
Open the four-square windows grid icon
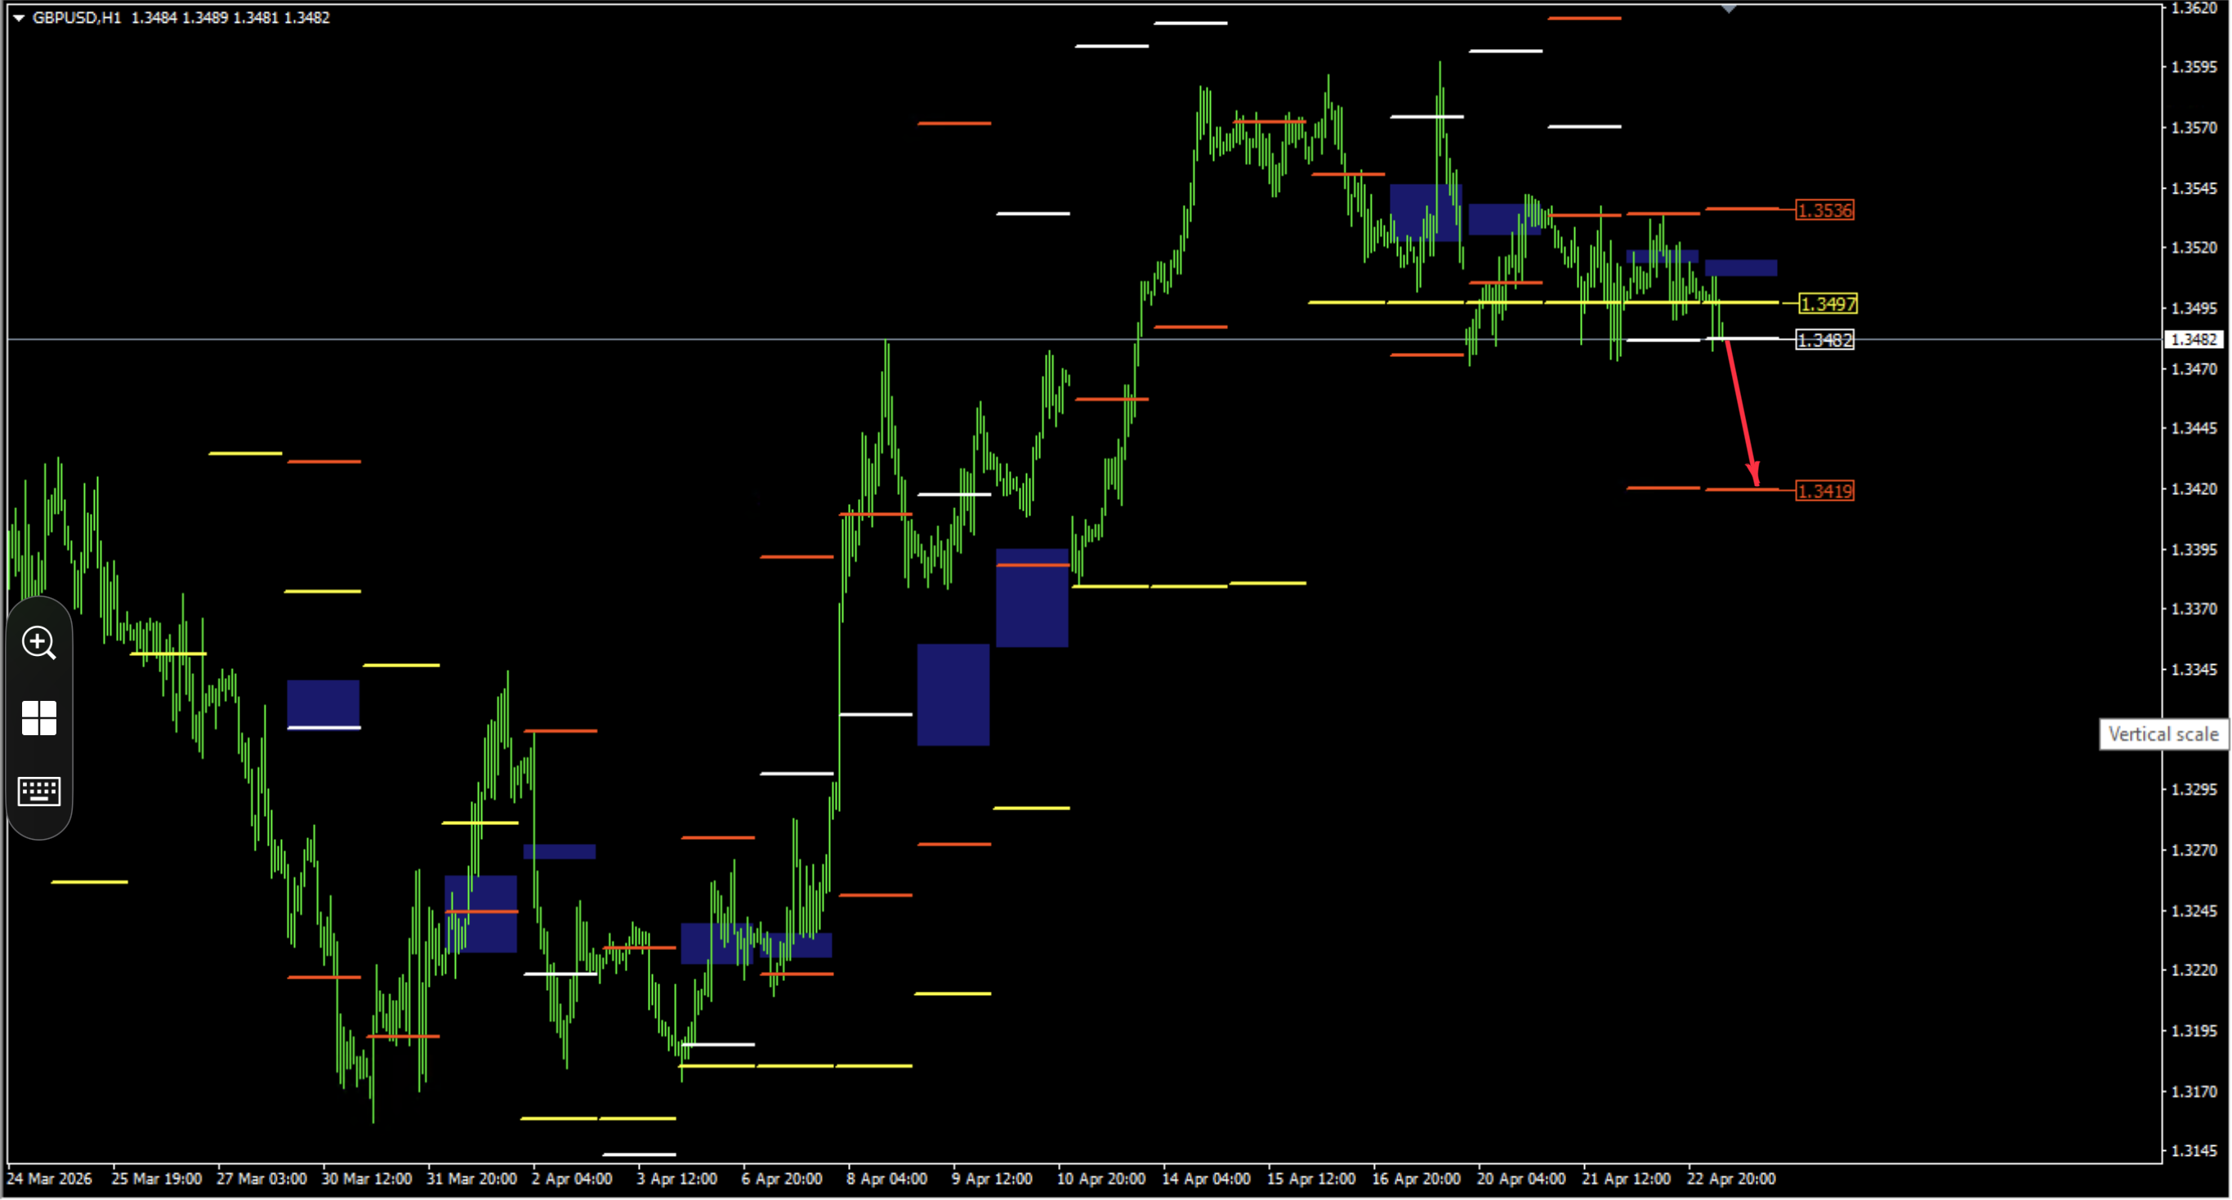click(x=39, y=718)
